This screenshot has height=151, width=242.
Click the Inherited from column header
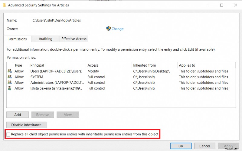click(145, 65)
